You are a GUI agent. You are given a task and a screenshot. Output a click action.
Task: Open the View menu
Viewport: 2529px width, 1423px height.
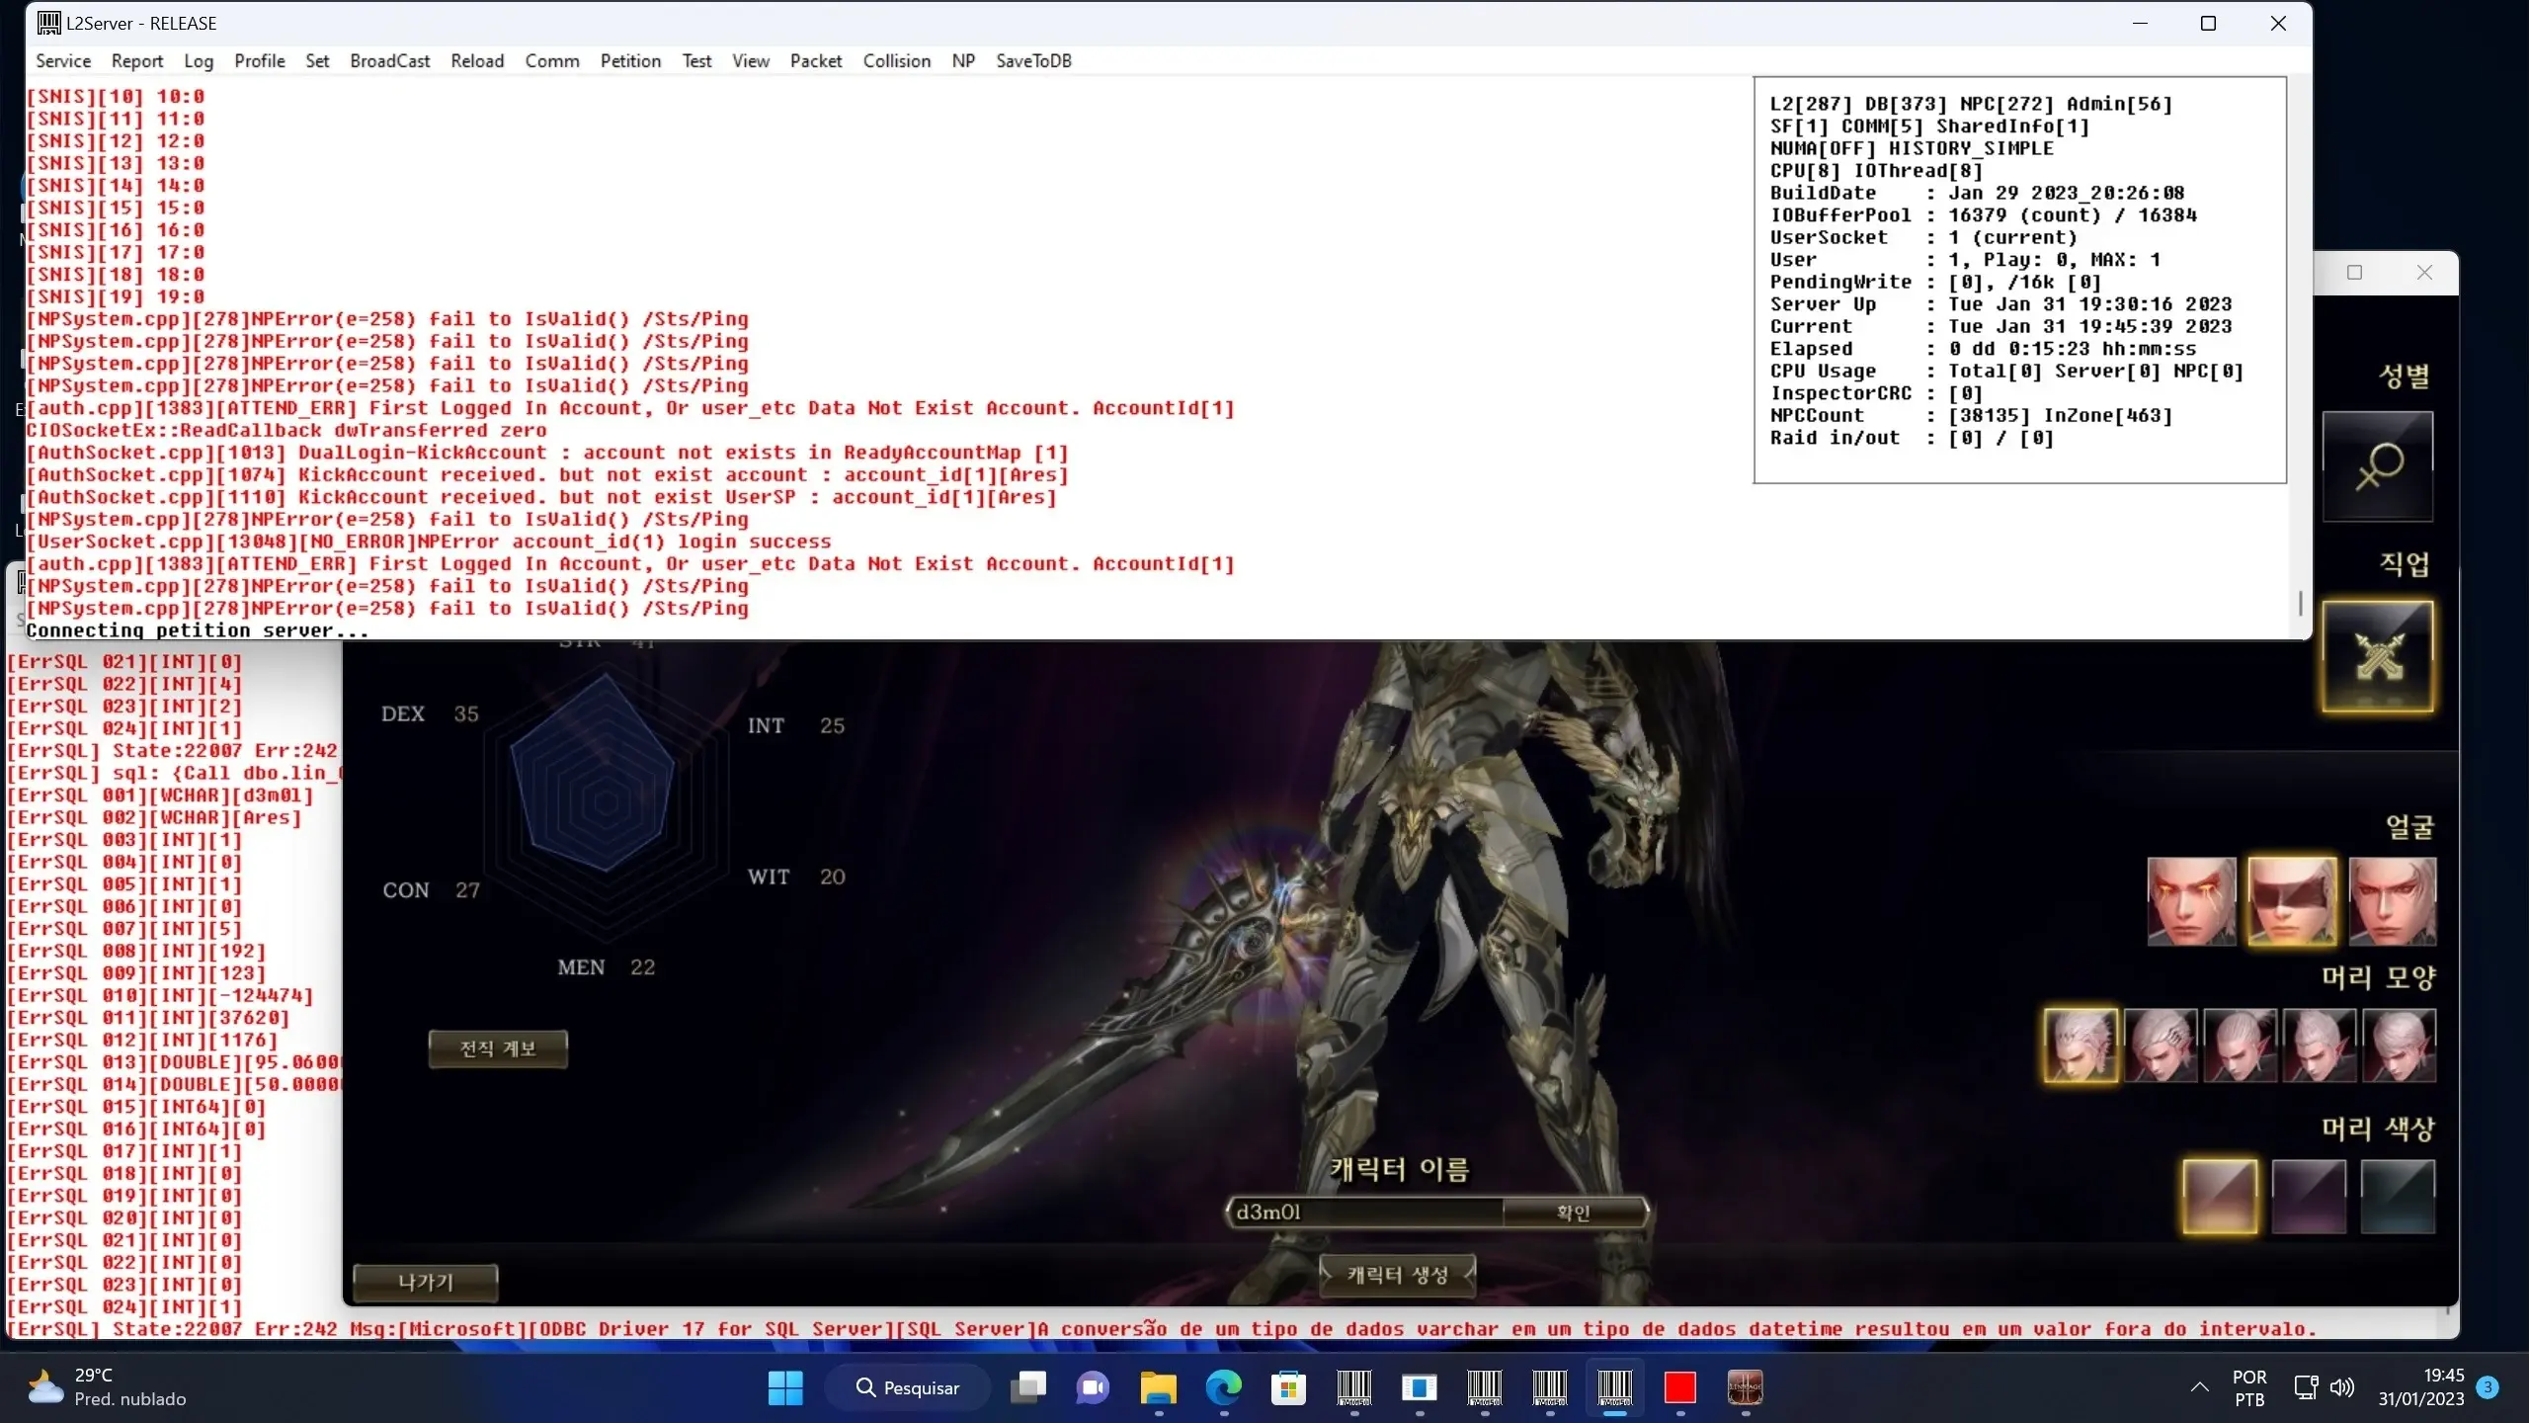751,61
